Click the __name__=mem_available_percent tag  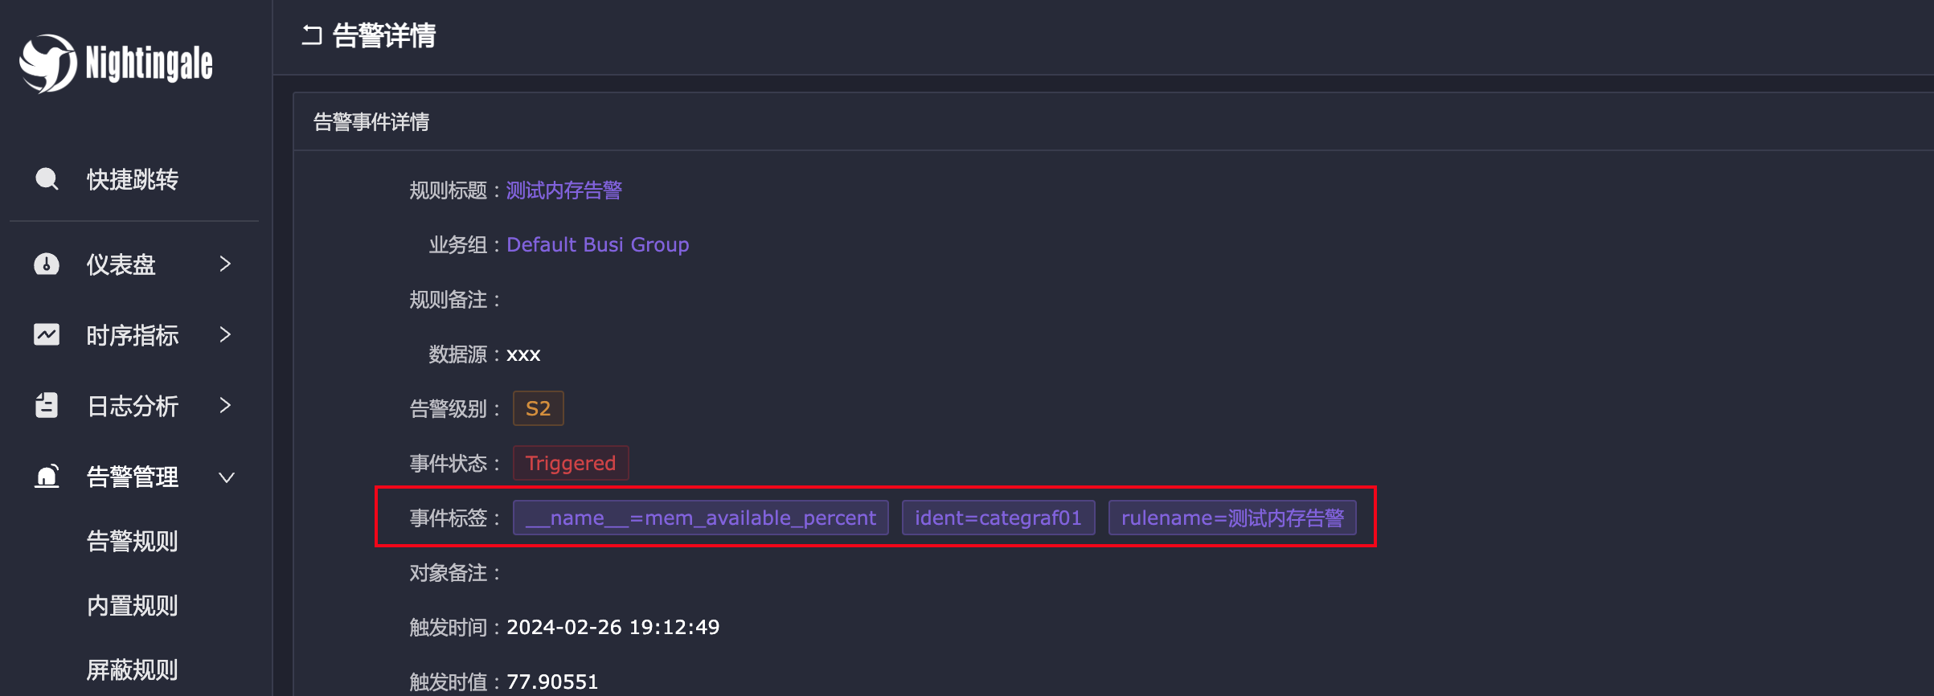coord(700,518)
